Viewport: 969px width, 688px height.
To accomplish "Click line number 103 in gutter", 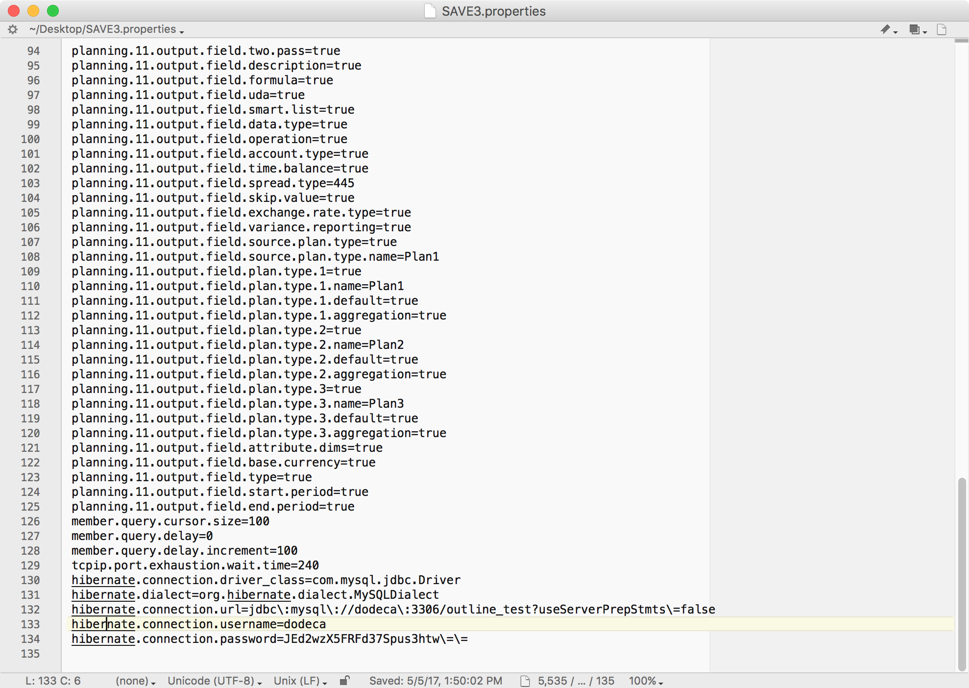I will click(30, 183).
